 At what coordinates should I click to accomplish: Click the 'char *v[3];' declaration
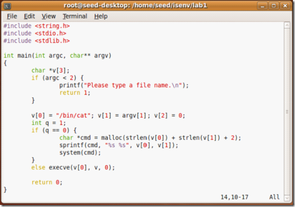[50, 70]
